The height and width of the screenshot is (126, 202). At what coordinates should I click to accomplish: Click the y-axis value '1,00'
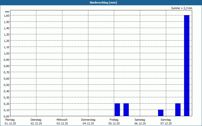click(x=7, y=53)
